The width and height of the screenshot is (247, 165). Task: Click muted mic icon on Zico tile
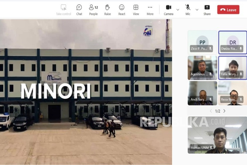[x=210, y=49]
